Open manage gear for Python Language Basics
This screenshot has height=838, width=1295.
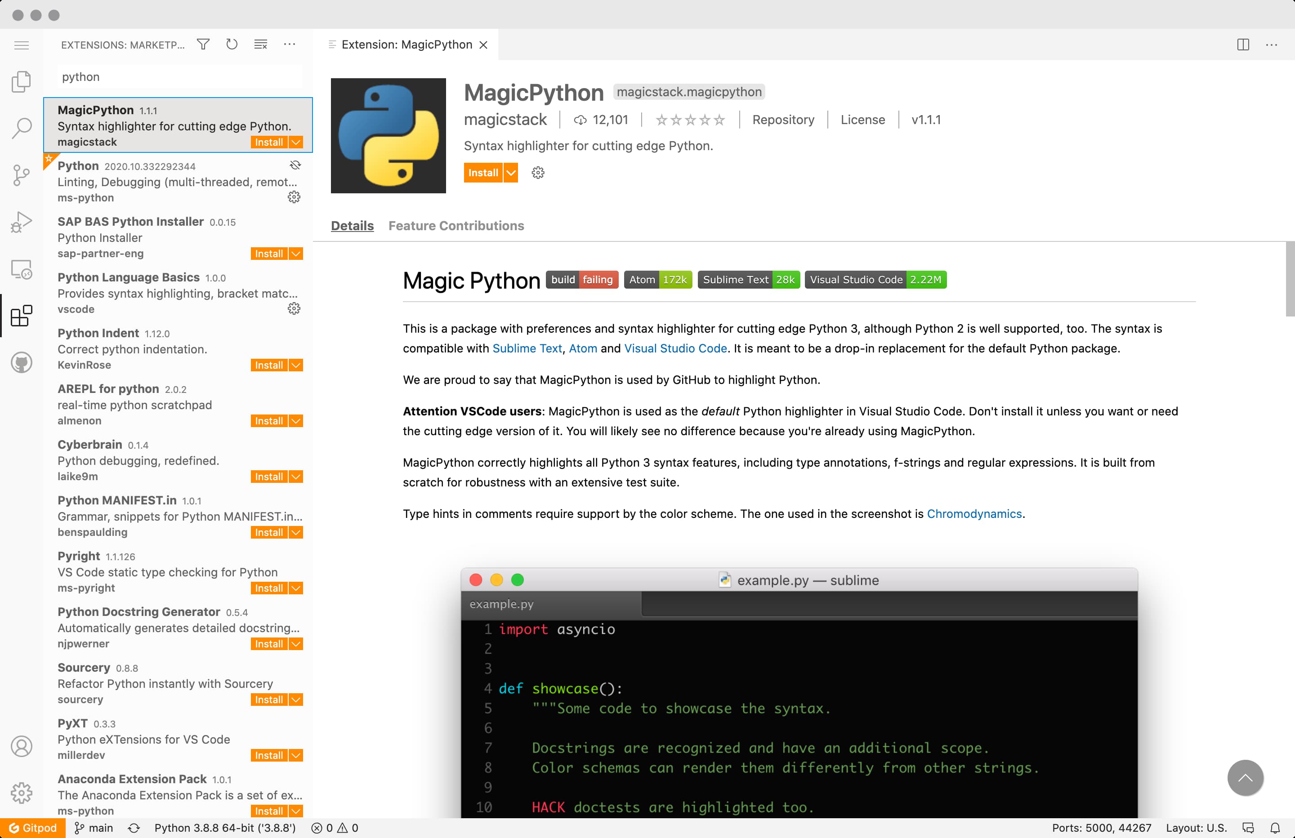[294, 308]
